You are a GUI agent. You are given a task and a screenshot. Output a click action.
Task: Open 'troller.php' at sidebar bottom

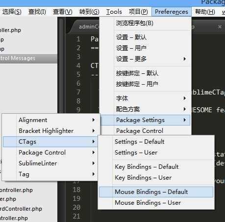14,218
